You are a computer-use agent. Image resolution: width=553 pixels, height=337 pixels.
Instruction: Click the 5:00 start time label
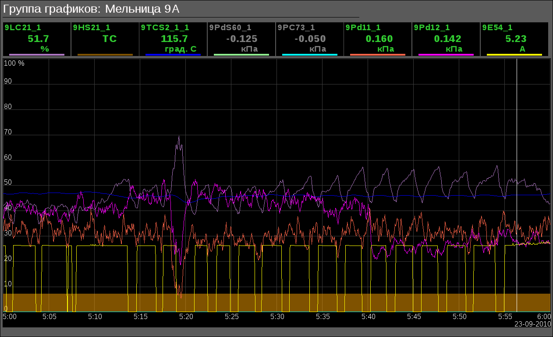click(x=10, y=316)
